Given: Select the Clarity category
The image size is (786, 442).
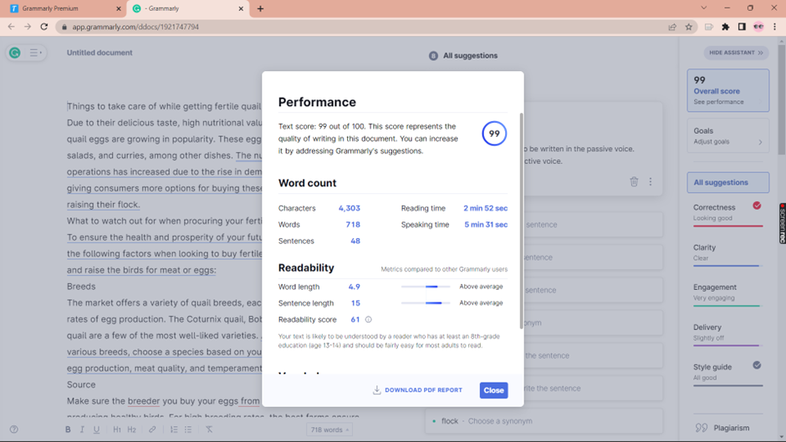Looking at the screenshot, I should pos(727,253).
